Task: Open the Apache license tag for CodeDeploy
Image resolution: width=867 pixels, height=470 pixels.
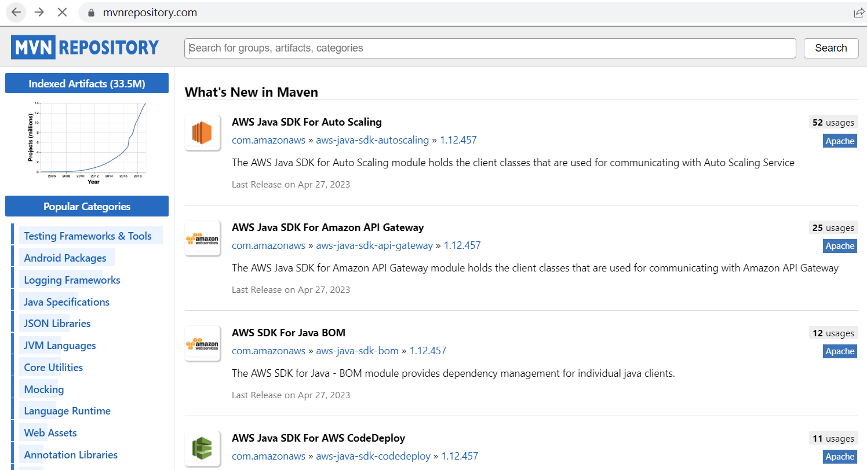Action: tap(840, 457)
